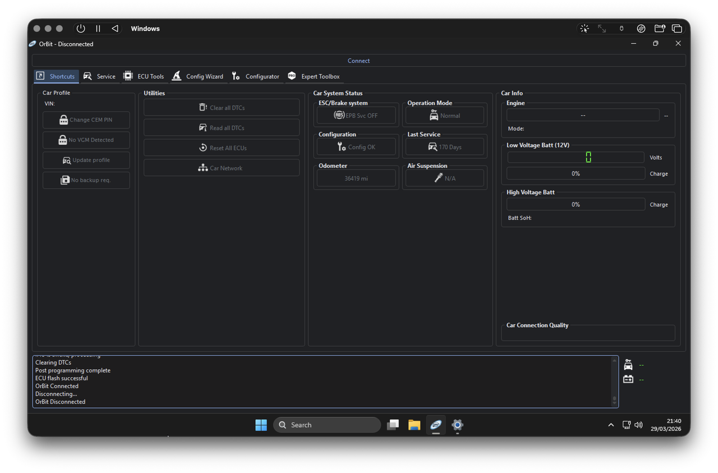Open the Car Network utility
Image resolution: width=718 pixels, height=473 pixels.
click(x=222, y=168)
